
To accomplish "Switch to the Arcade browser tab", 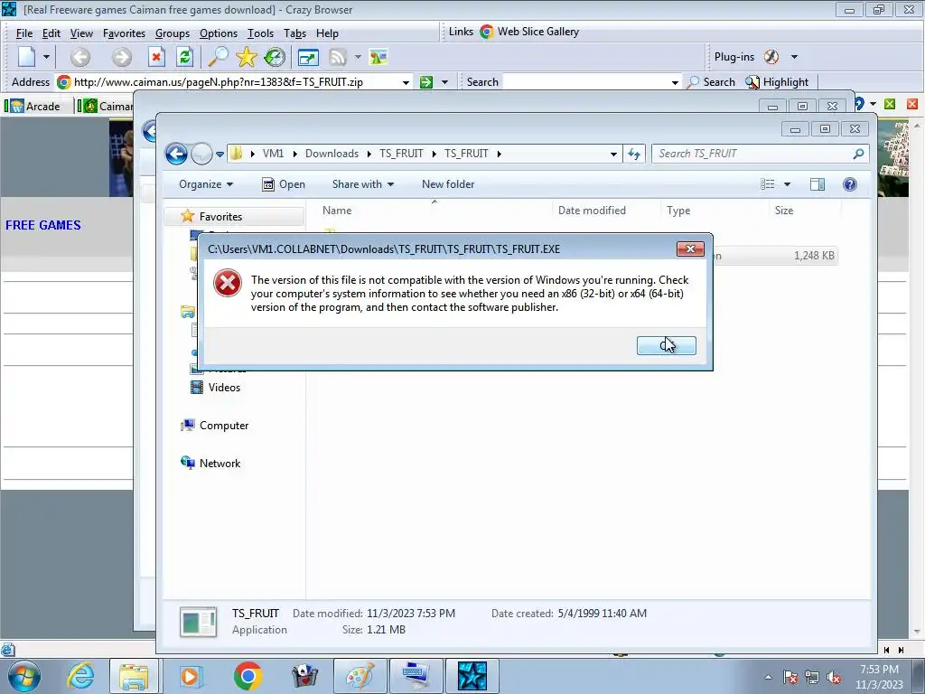I will tap(36, 107).
